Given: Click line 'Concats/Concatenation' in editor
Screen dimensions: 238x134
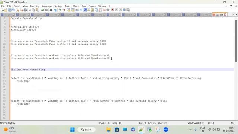Looking at the screenshot, I should [x=26, y=18].
